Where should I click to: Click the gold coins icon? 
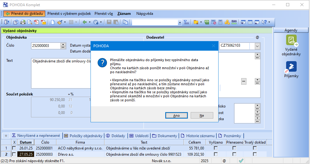click(227, 22)
